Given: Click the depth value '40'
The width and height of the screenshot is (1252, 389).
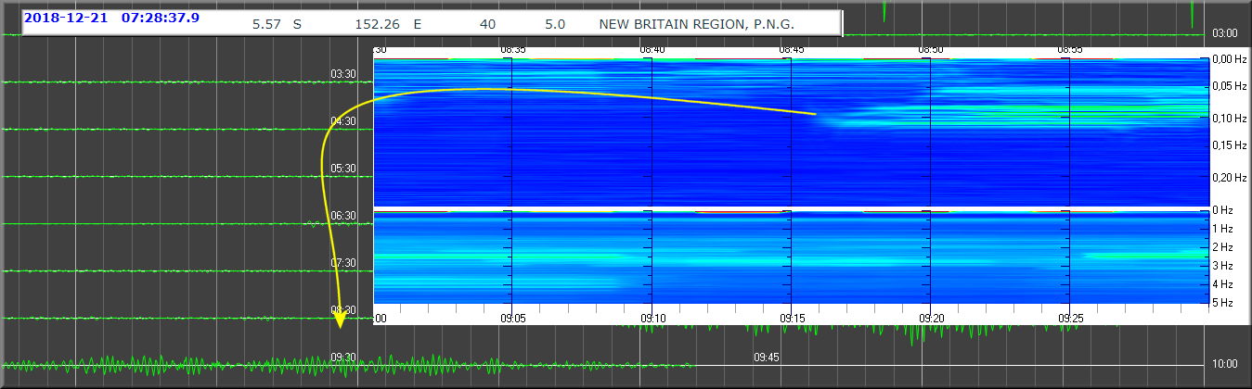Looking at the screenshot, I should tap(487, 25).
